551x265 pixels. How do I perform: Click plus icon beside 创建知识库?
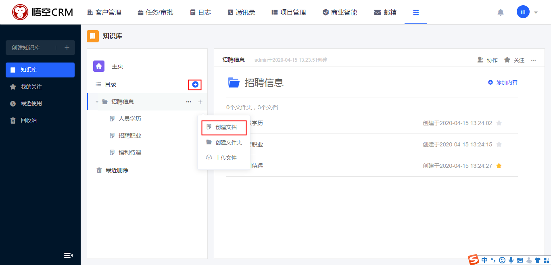67,48
